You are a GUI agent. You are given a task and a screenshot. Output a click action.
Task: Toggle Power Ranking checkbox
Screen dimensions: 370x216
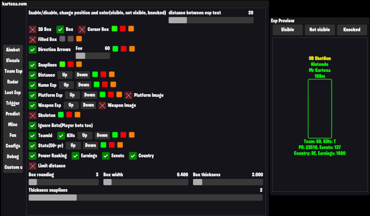point(32,155)
